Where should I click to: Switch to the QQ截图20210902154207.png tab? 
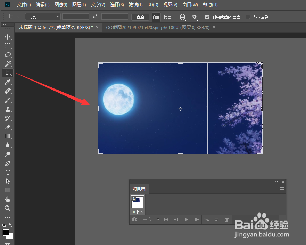coord(158,28)
